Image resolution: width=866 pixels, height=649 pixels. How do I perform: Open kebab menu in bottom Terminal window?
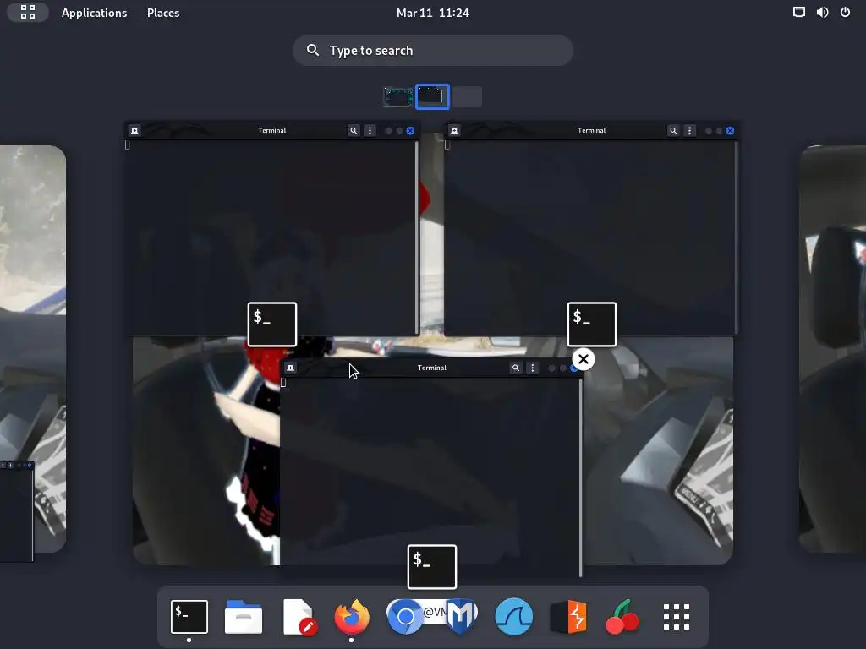533,368
